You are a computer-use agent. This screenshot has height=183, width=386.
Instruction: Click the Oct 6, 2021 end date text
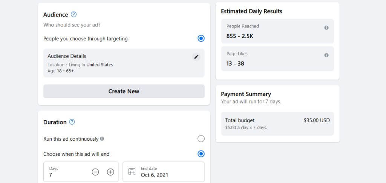pyautogui.click(x=155, y=175)
